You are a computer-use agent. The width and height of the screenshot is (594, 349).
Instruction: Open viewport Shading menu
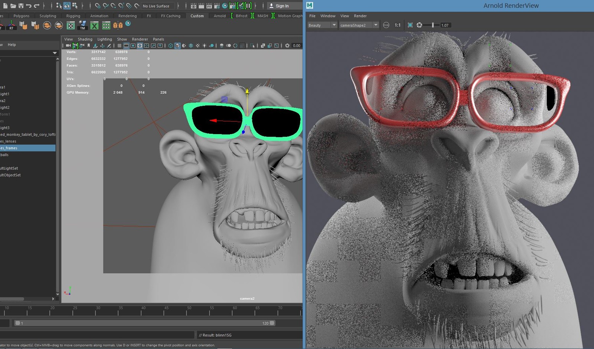click(85, 39)
